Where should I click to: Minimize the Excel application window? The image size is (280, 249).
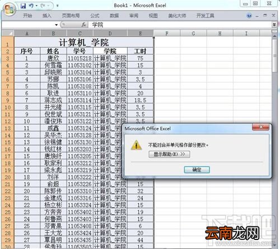(x=245, y=3)
